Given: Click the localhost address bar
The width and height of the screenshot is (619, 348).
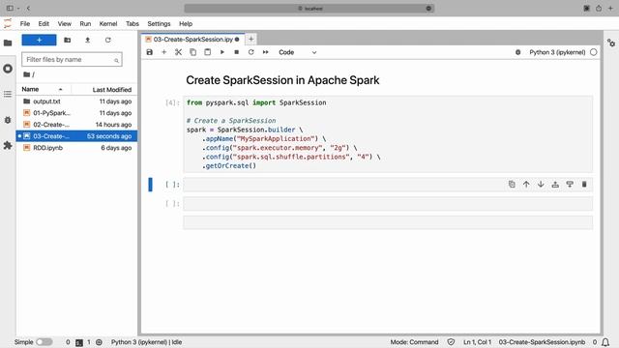Looking at the screenshot, I should [x=309, y=9].
